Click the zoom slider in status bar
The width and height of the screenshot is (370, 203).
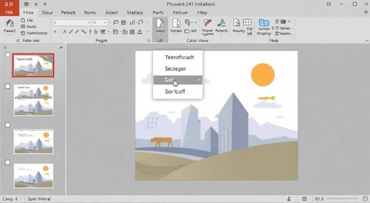342,199
